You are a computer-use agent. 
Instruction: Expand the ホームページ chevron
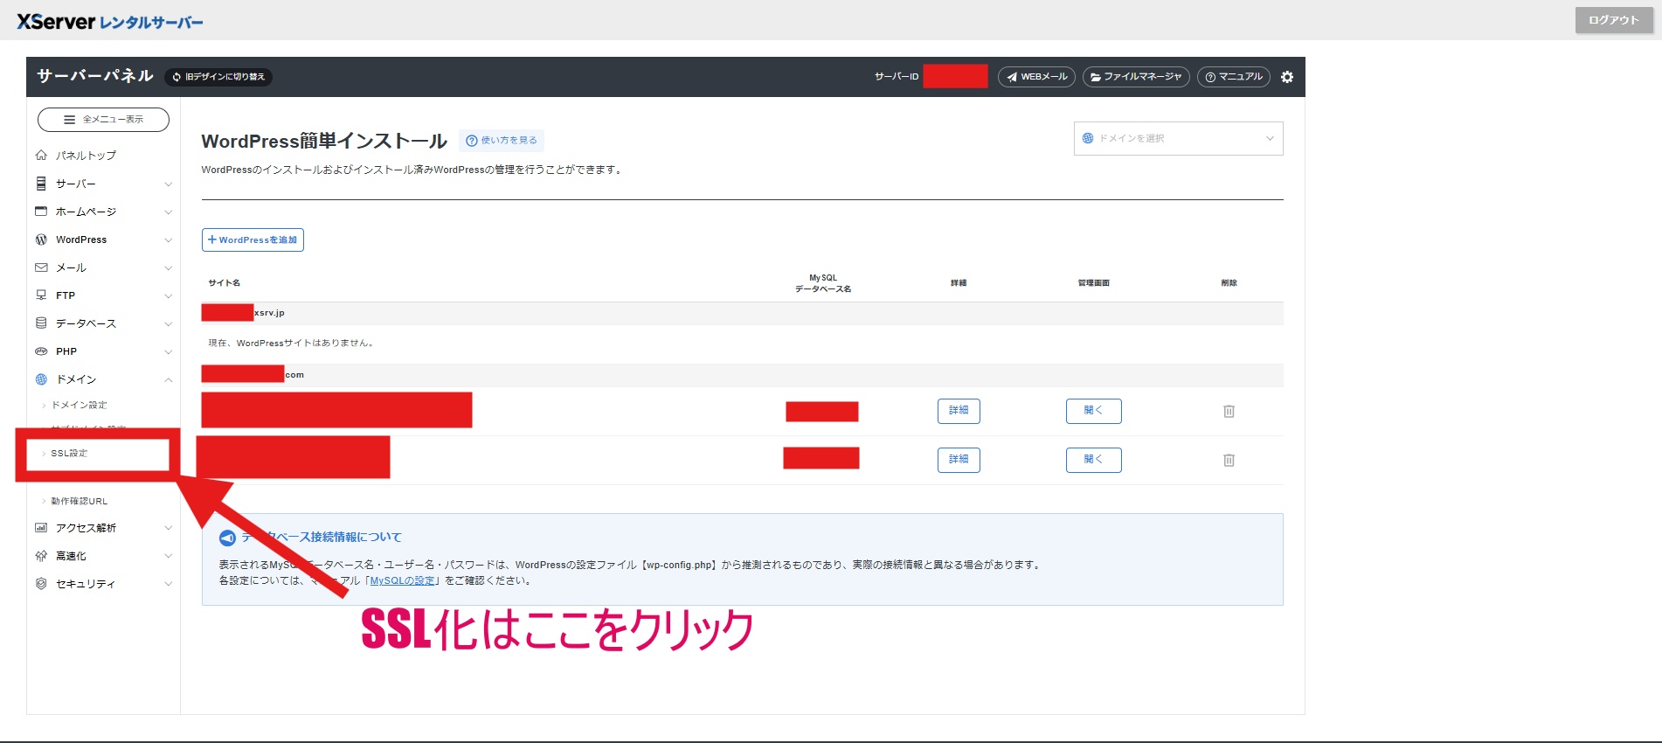pos(168,212)
